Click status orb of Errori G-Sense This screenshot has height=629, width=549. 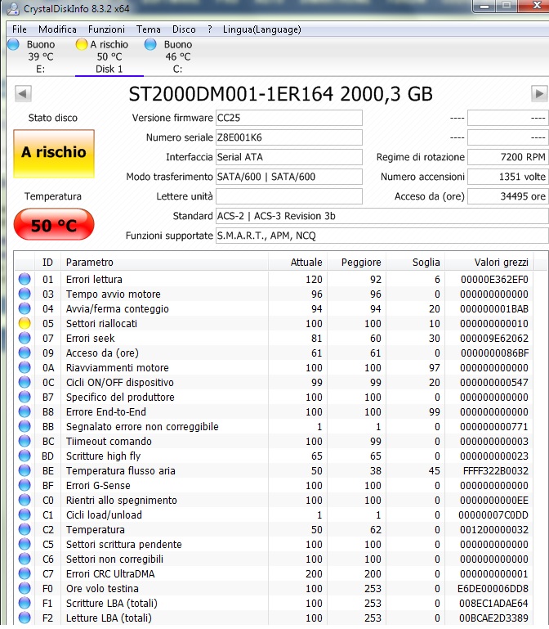pos(25,485)
